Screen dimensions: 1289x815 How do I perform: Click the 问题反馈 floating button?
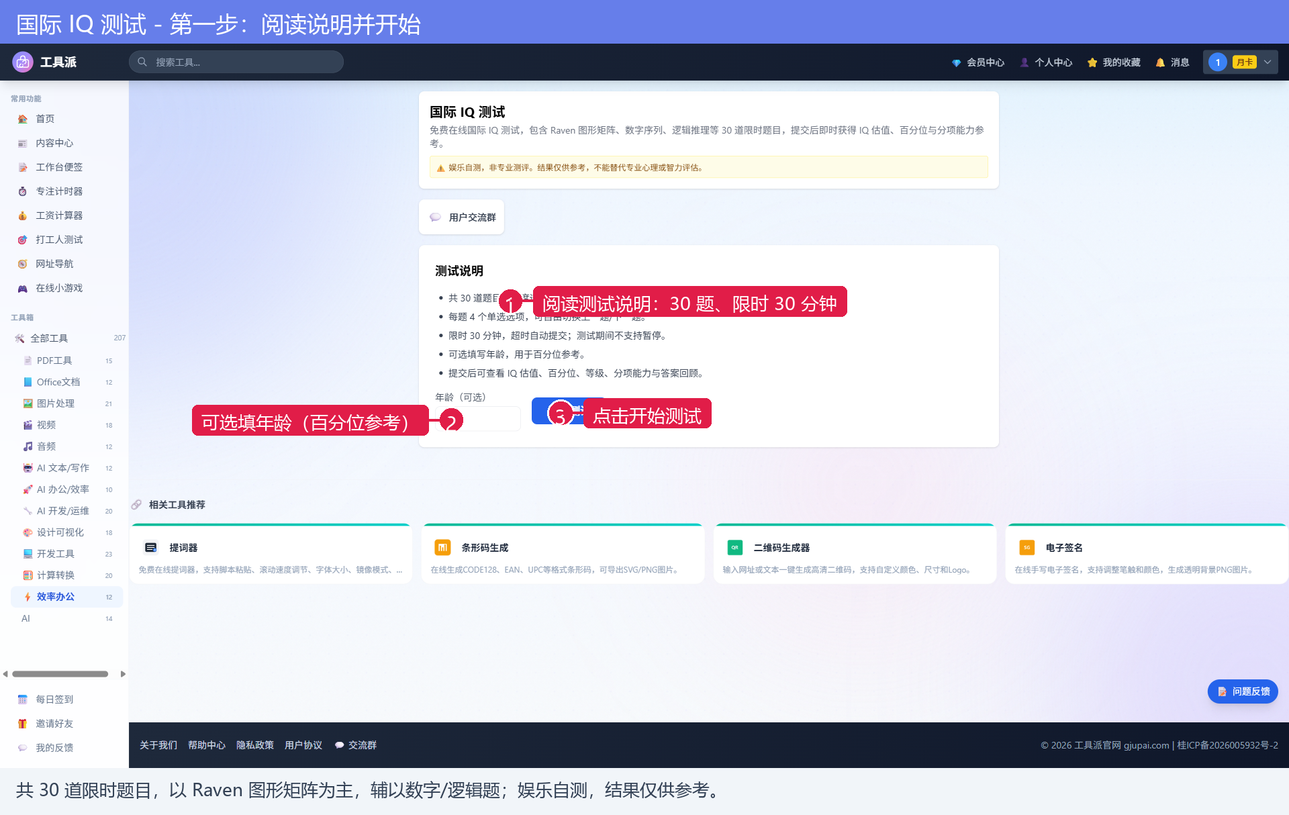1243,691
